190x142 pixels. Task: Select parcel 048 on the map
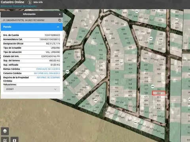coord(69,99)
